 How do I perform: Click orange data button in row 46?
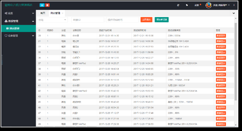(x=221, y=107)
